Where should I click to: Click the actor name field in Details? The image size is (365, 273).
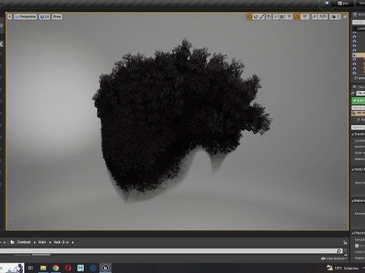point(360,93)
